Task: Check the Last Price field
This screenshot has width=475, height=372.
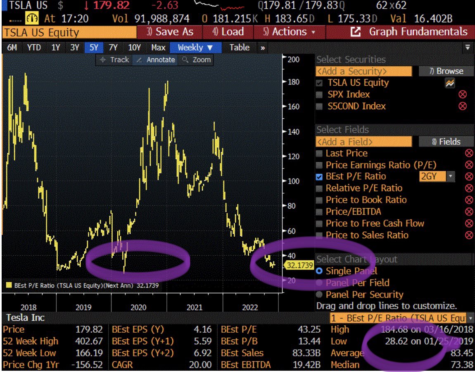Action: 319,154
